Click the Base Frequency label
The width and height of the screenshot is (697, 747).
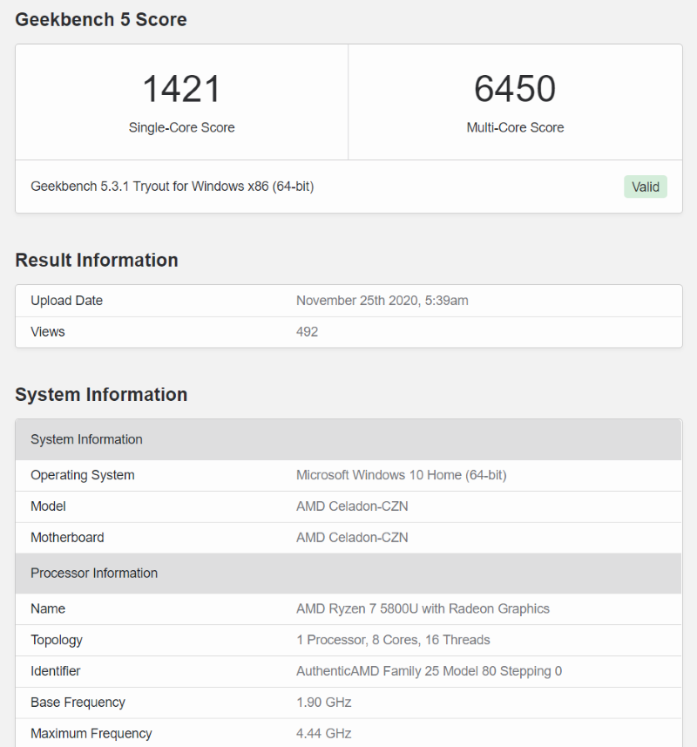(78, 703)
